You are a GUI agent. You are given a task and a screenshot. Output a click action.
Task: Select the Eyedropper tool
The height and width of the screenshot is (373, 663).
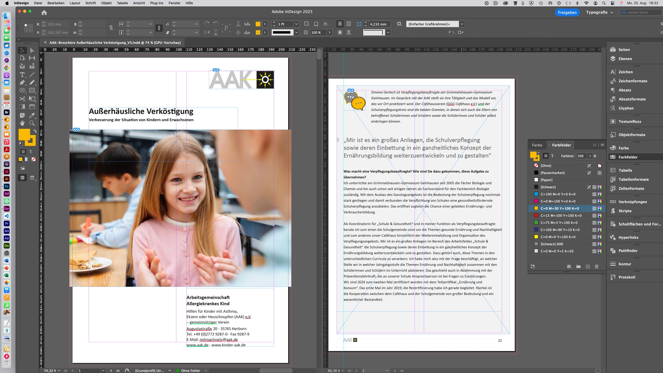pyautogui.click(x=31, y=115)
